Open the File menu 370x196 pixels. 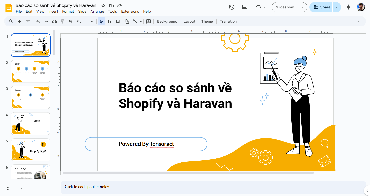click(19, 11)
